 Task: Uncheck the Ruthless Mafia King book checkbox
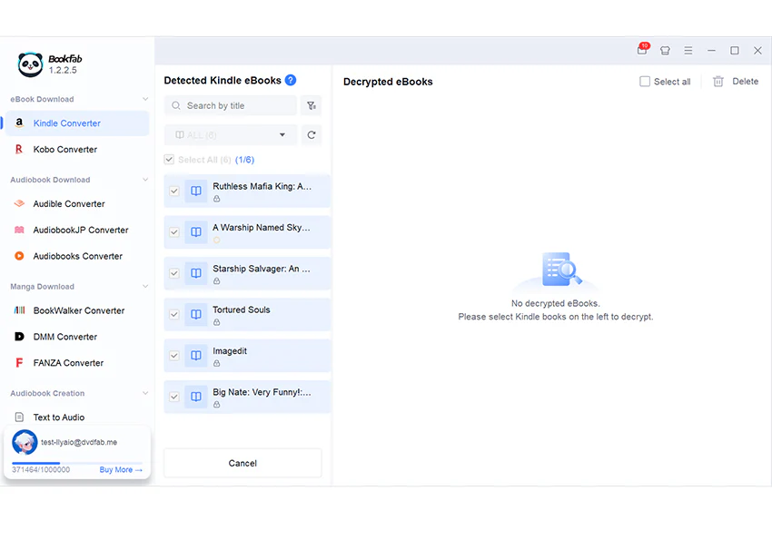tap(174, 191)
